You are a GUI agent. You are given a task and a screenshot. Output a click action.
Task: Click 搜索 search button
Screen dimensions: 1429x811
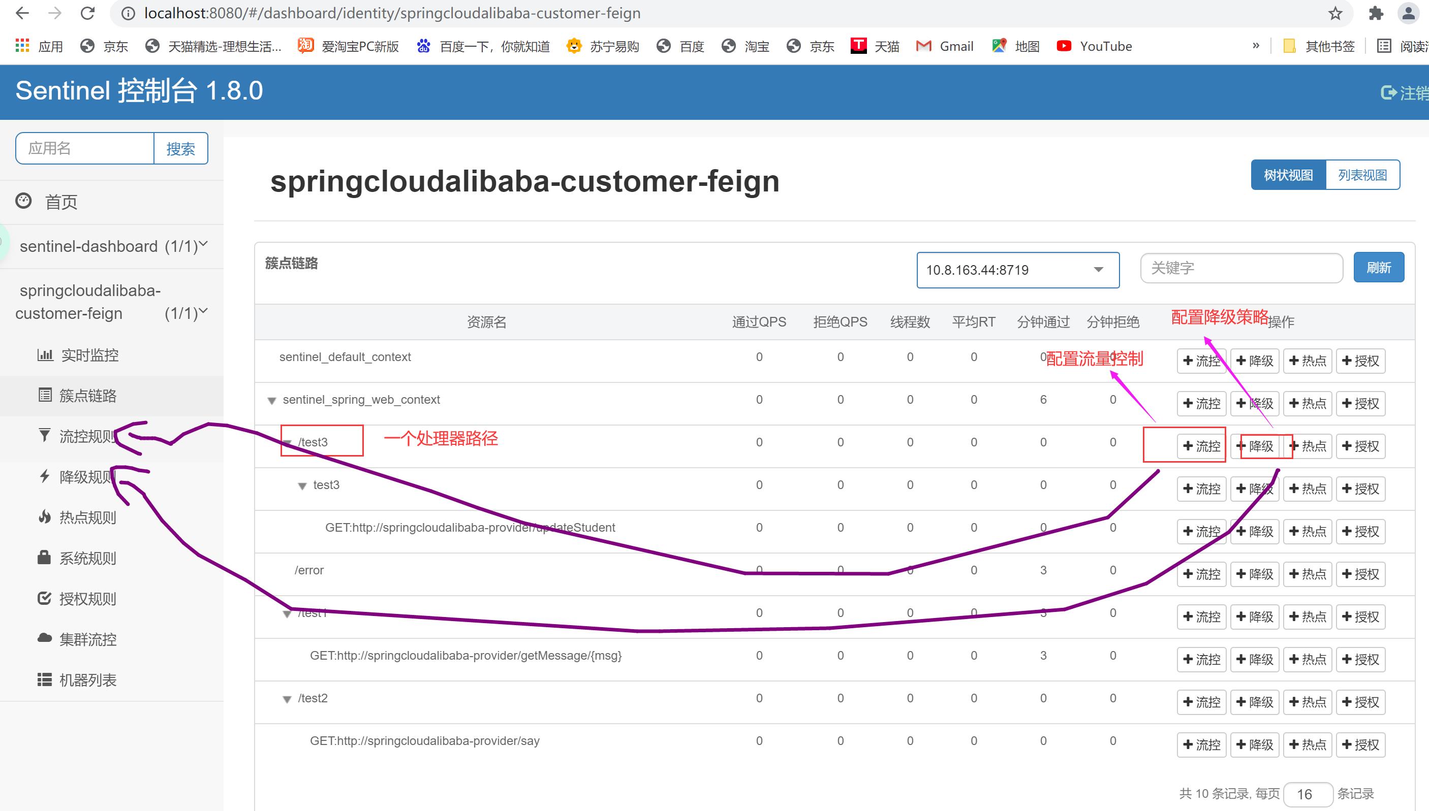coord(179,149)
